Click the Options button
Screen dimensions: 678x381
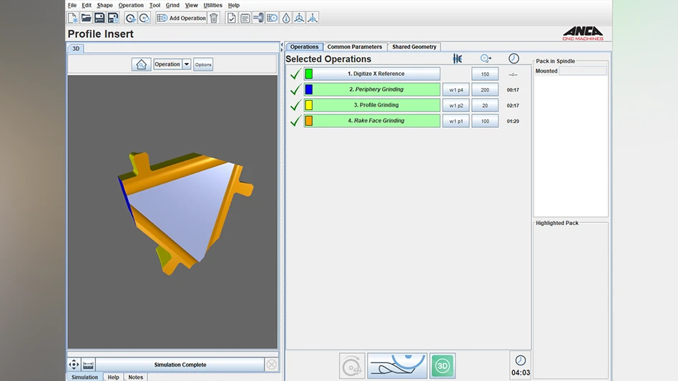[x=203, y=64]
